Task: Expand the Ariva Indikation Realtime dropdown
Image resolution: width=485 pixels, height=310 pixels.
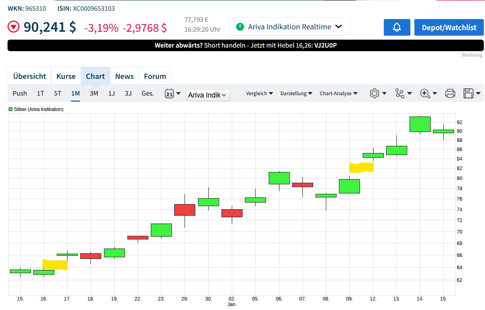Action: tap(289, 27)
